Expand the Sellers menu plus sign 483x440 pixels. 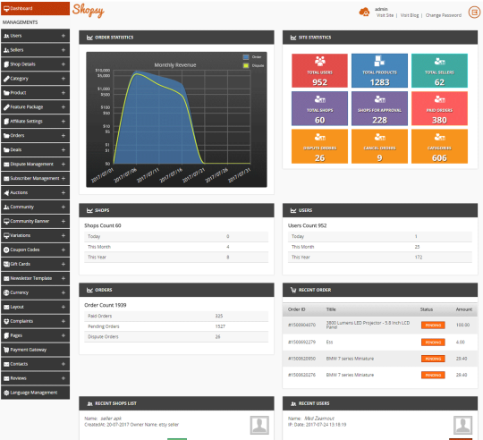[x=64, y=50]
